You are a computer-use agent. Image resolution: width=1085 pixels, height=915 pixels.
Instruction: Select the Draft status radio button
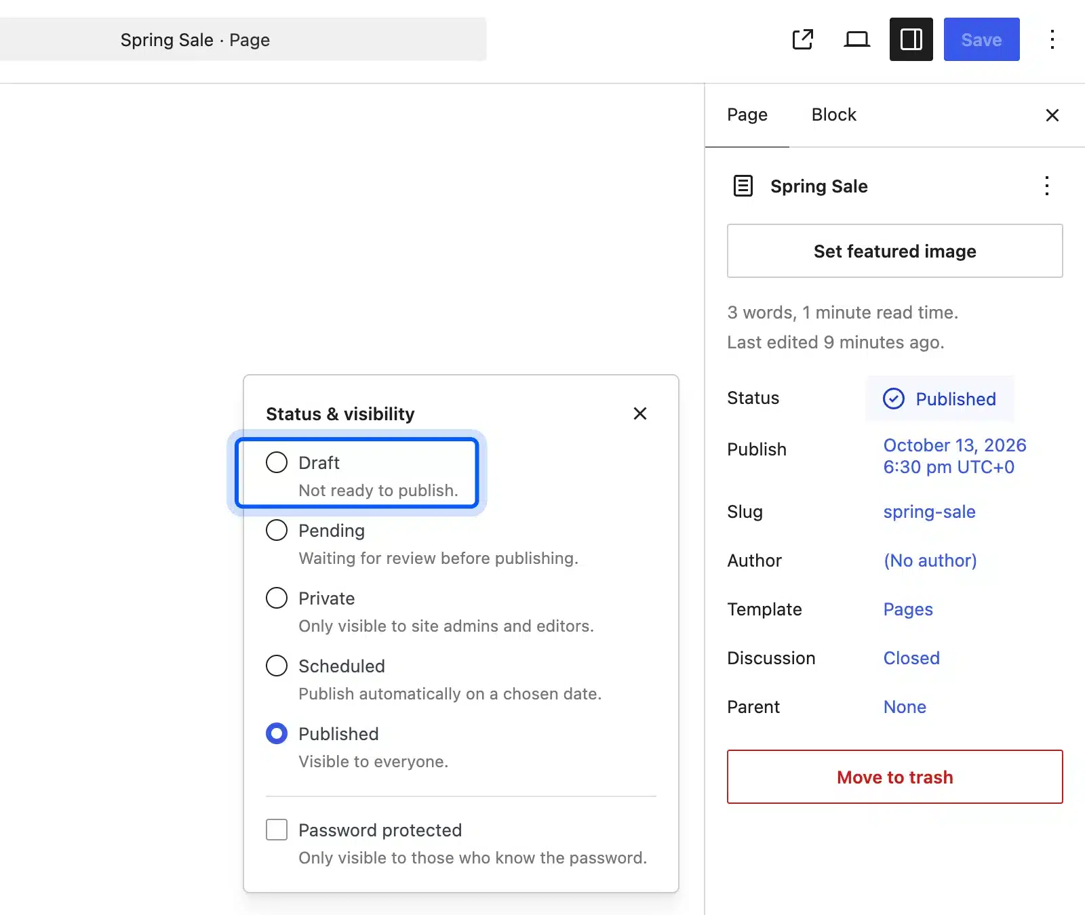277,462
